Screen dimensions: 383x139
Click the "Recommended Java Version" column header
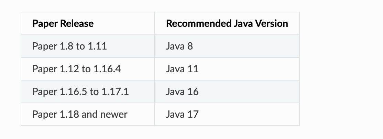tap(227, 23)
